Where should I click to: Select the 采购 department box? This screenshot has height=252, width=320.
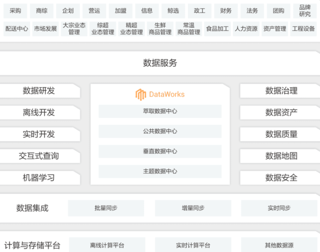pyautogui.click(x=15, y=11)
